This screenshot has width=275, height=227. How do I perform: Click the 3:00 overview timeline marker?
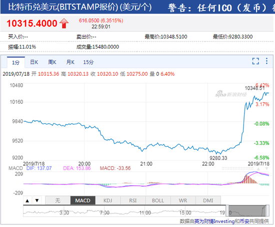tap(64, 213)
